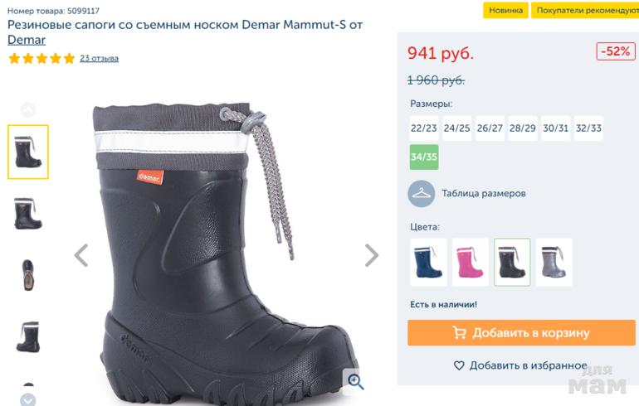Add product to cart with orange button
This screenshot has height=406, width=639.
[x=521, y=332]
